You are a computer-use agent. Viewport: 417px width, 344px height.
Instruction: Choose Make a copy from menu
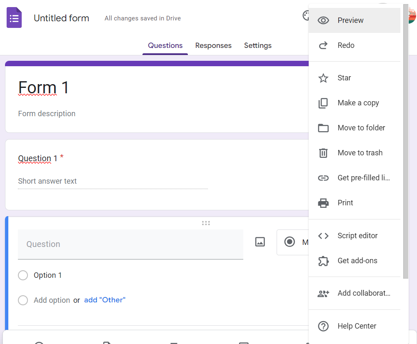(x=358, y=103)
